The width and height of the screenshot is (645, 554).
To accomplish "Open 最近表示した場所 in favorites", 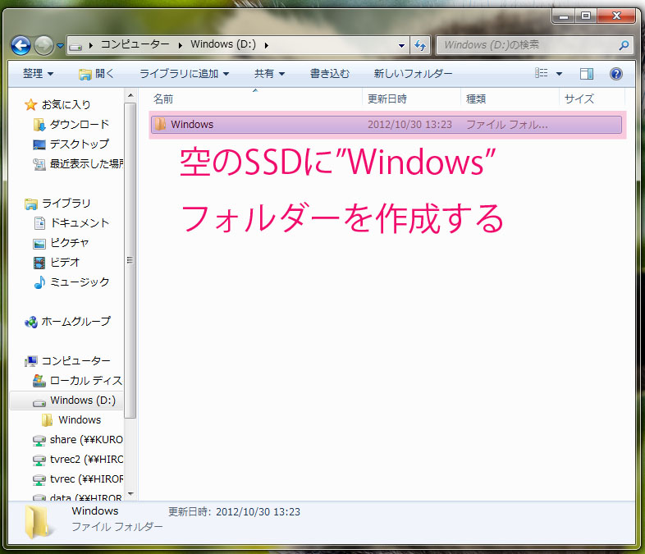I will [86, 163].
